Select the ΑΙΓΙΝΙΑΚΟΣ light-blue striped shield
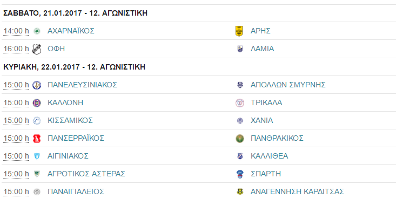 (x=37, y=156)
